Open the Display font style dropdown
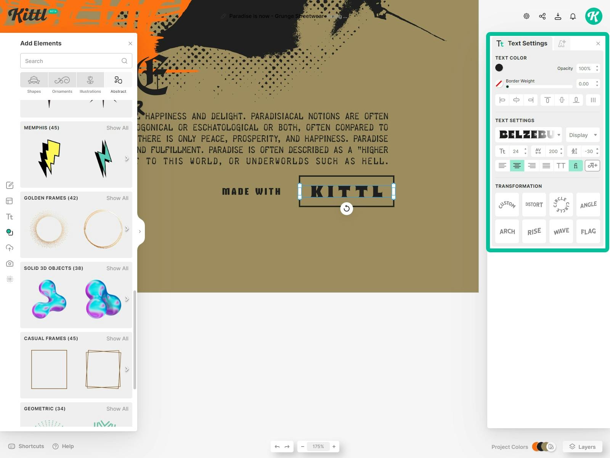Viewport: 610px width, 458px height. (583, 135)
